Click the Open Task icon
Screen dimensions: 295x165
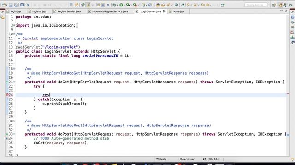(x=163, y=5)
